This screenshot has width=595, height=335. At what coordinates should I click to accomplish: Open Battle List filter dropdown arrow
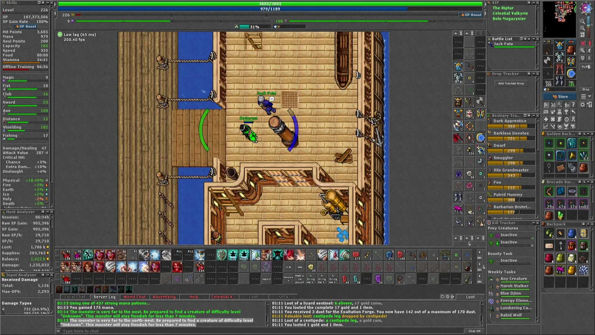pyautogui.click(x=529, y=39)
